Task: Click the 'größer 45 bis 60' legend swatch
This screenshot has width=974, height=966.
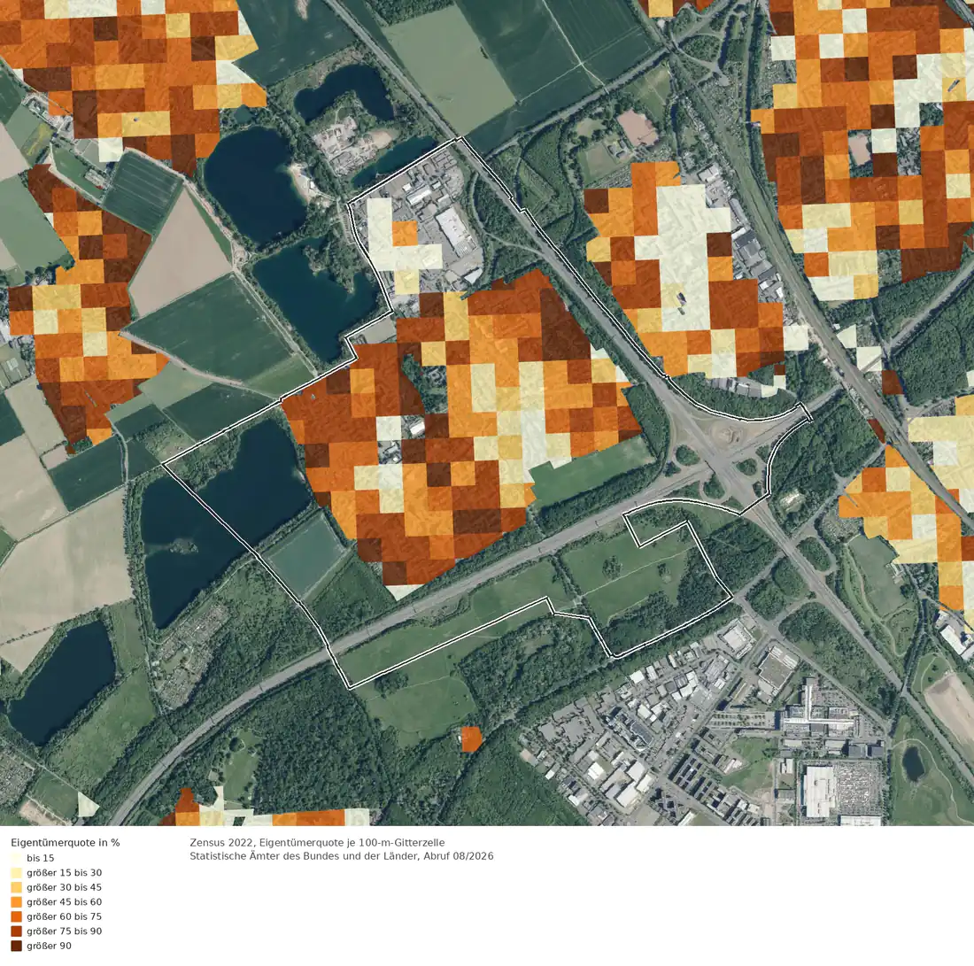Action: 16,902
